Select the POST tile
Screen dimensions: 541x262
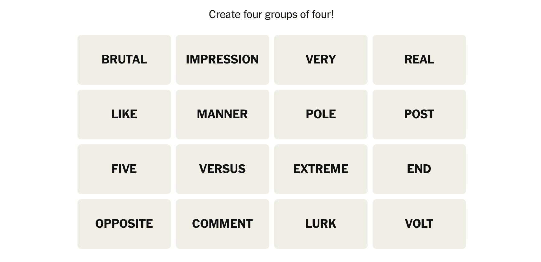(419, 114)
